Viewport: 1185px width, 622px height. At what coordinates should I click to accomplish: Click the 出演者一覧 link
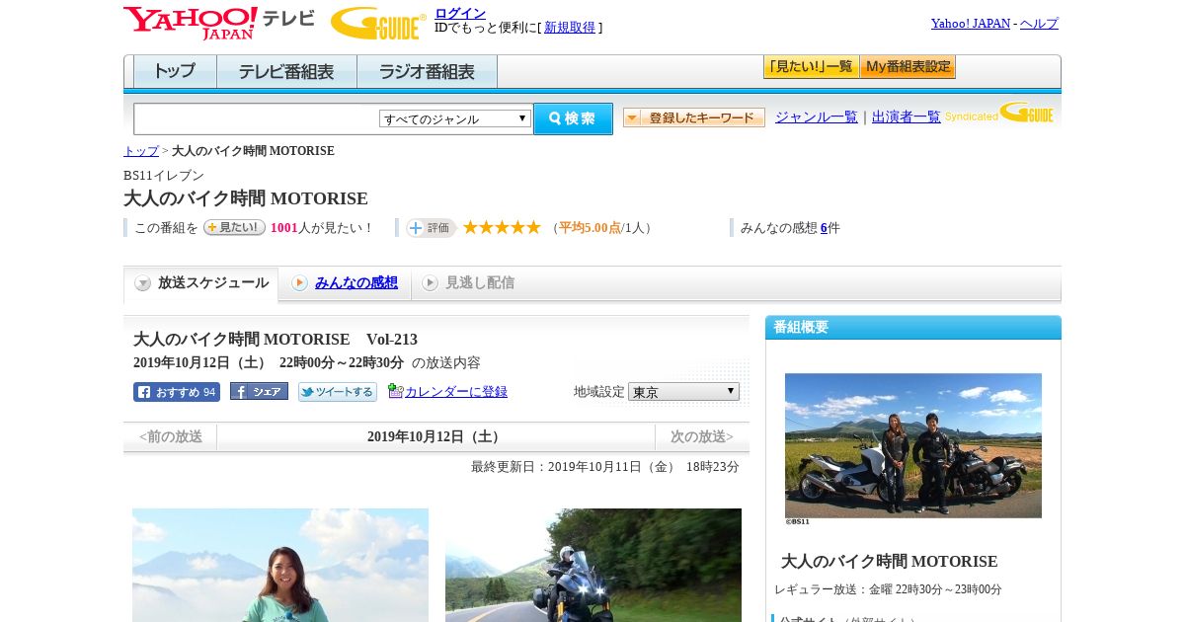pyautogui.click(x=907, y=117)
